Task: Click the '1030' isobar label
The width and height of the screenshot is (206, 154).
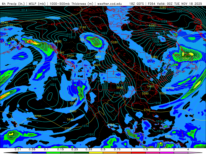Action: [x=179, y=12]
